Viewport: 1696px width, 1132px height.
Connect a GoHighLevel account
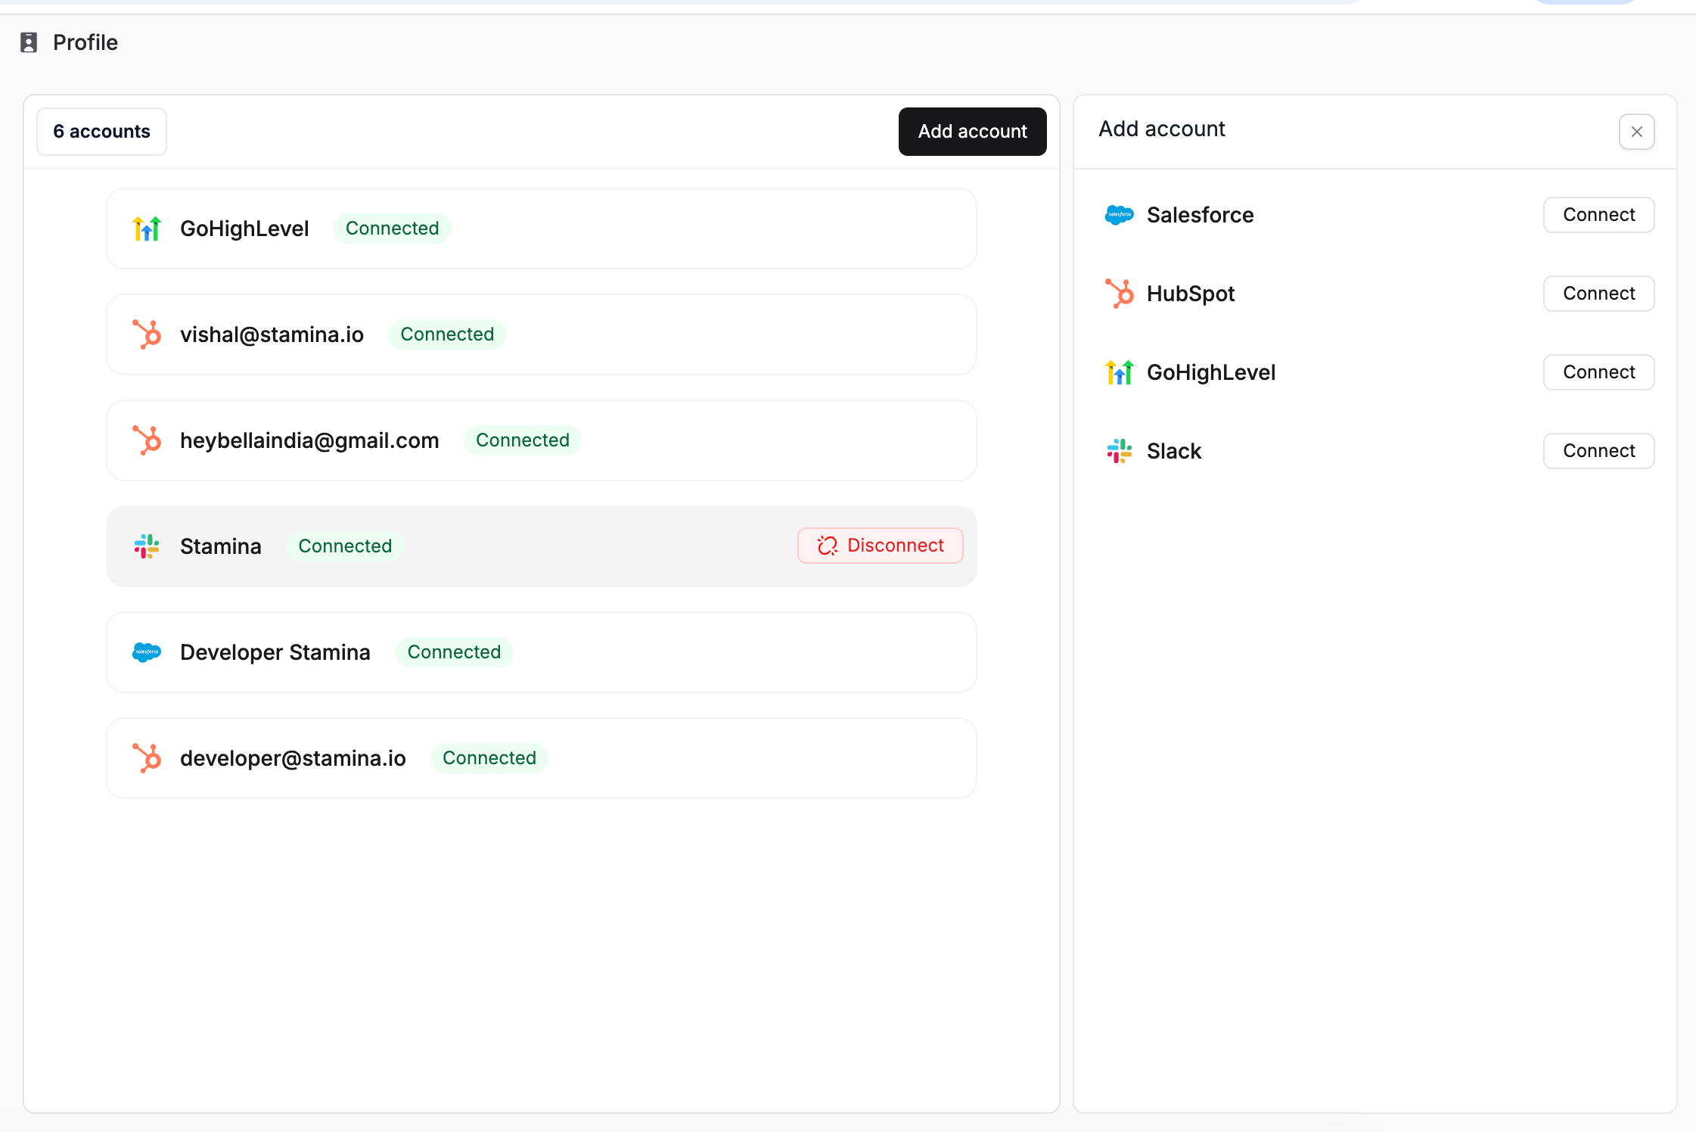click(1599, 372)
